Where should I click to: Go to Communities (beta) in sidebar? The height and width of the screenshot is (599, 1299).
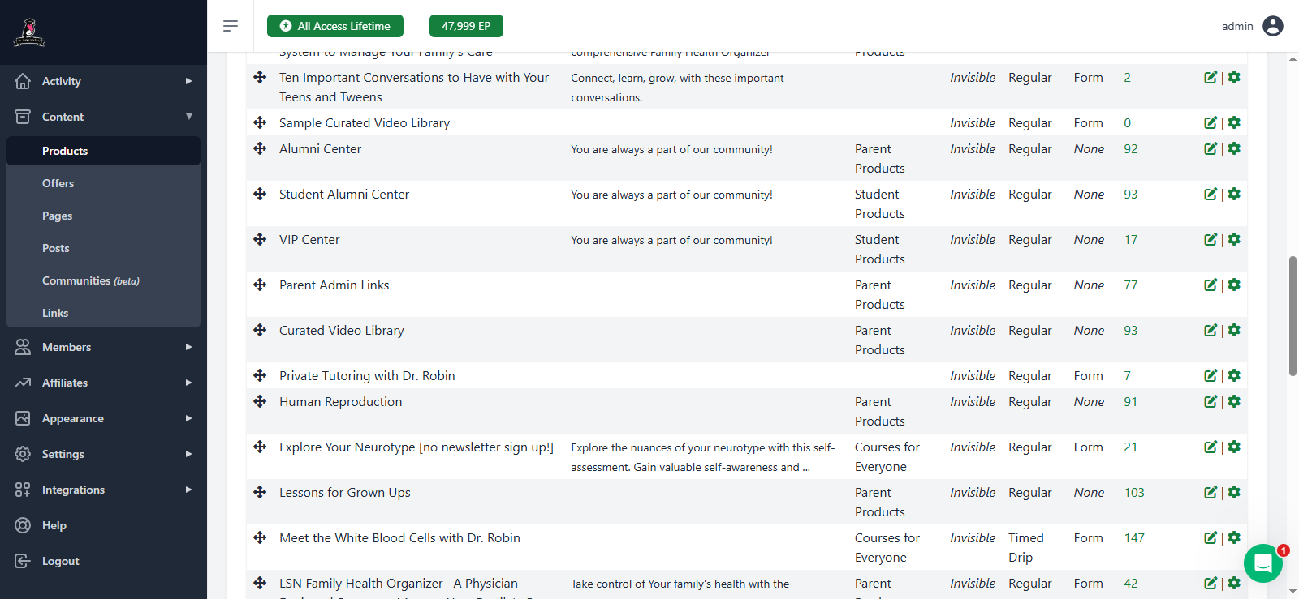tap(90, 280)
